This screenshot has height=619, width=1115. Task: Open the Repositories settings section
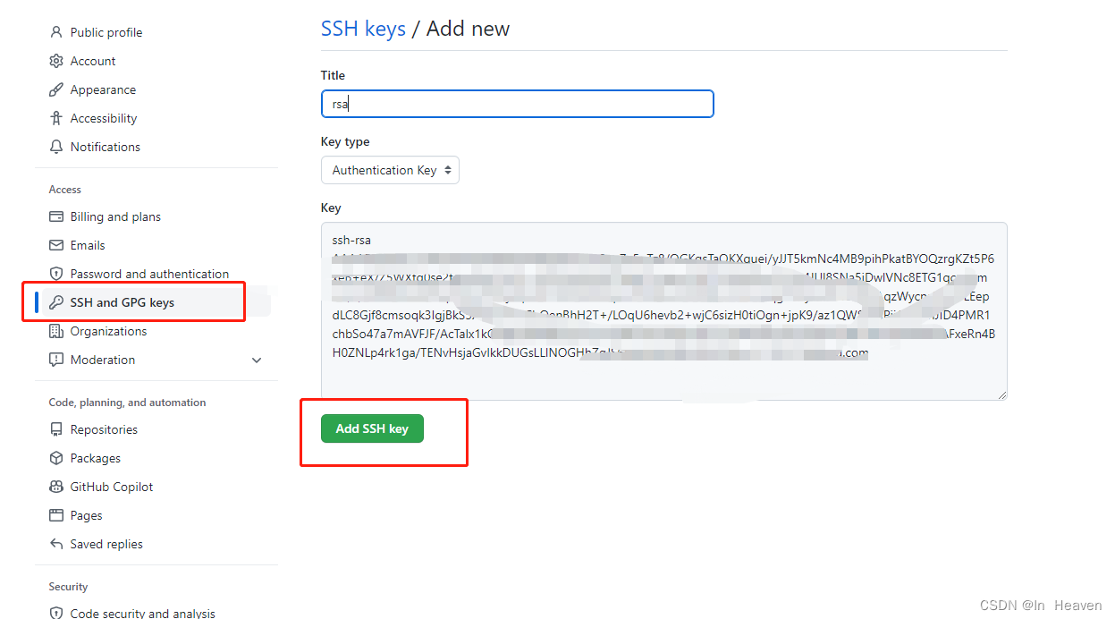[x=102, y=429]
